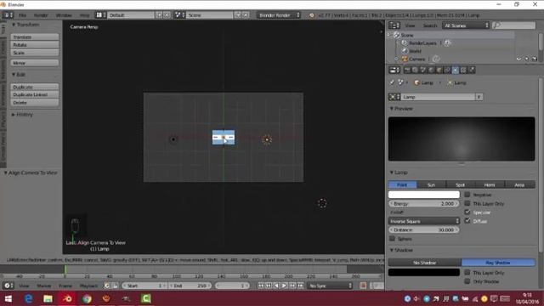Toggle the Specular checkbox
The width and height of the screenshot is (544, 306).
(x=467, y=212)
